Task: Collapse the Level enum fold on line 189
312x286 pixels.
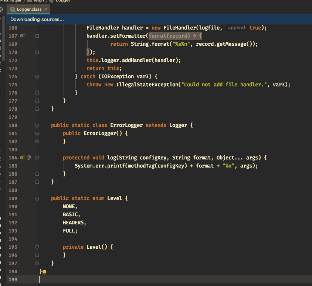Action: [x=37, y=199]
